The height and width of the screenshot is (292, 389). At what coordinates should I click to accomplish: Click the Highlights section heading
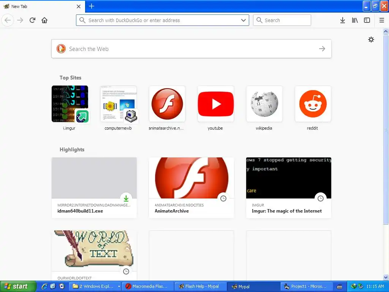[72, 149]
